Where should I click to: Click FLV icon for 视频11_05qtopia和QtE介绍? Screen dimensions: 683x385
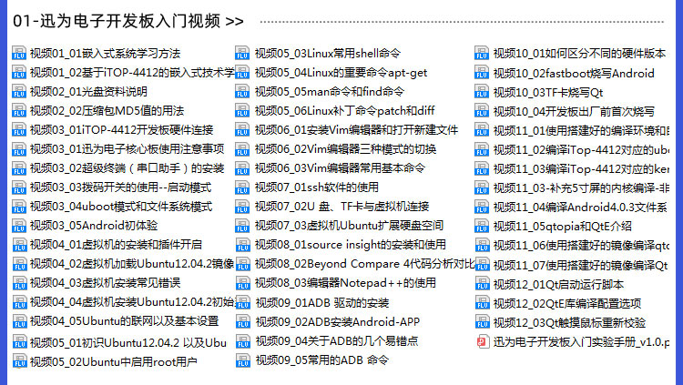click(482, 227)
